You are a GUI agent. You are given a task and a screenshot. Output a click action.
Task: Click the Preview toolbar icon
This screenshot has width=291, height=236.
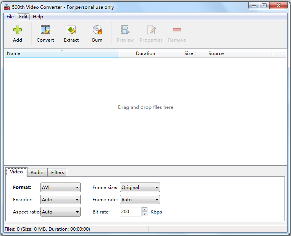125,30
